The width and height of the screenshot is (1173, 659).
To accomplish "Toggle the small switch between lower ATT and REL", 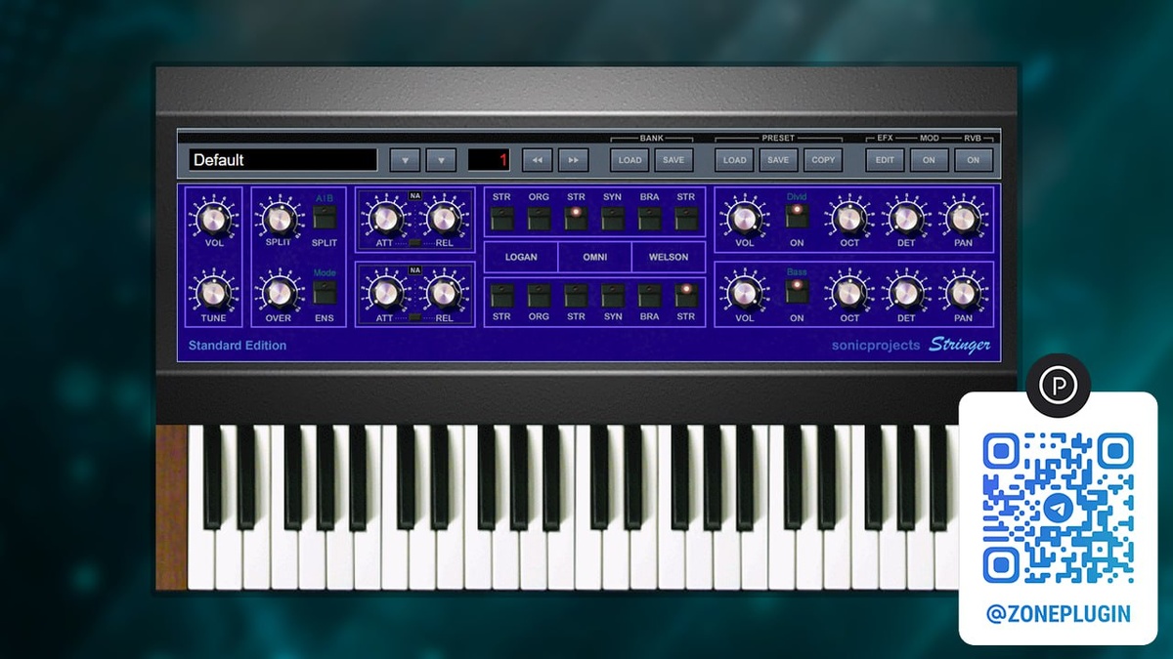I will [x=415, y=317].
